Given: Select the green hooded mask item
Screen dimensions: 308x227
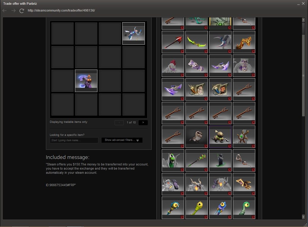Looking at the screenshot, I should point(173,160).
